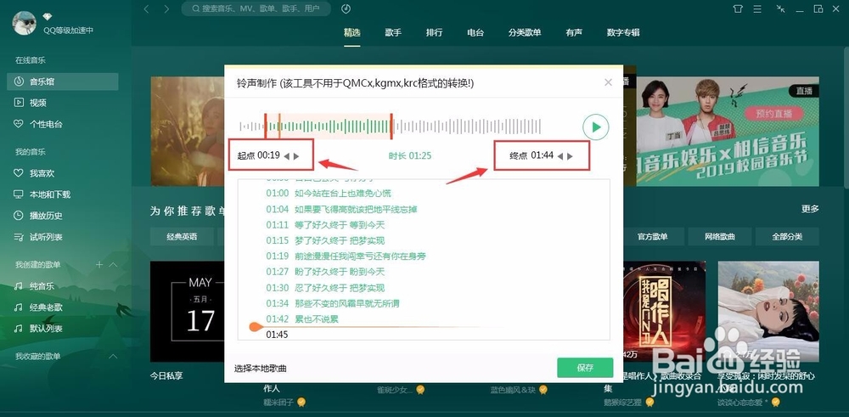
Task: Click 选择本地歌曲 to choose local song
Action: click(x=261, y=369)
